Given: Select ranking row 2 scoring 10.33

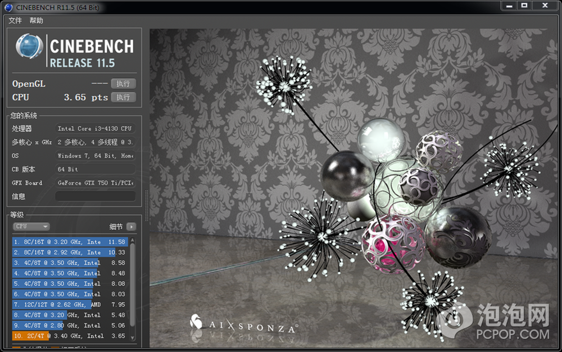Looking at the screenshot, I should [x=70, y=253].
